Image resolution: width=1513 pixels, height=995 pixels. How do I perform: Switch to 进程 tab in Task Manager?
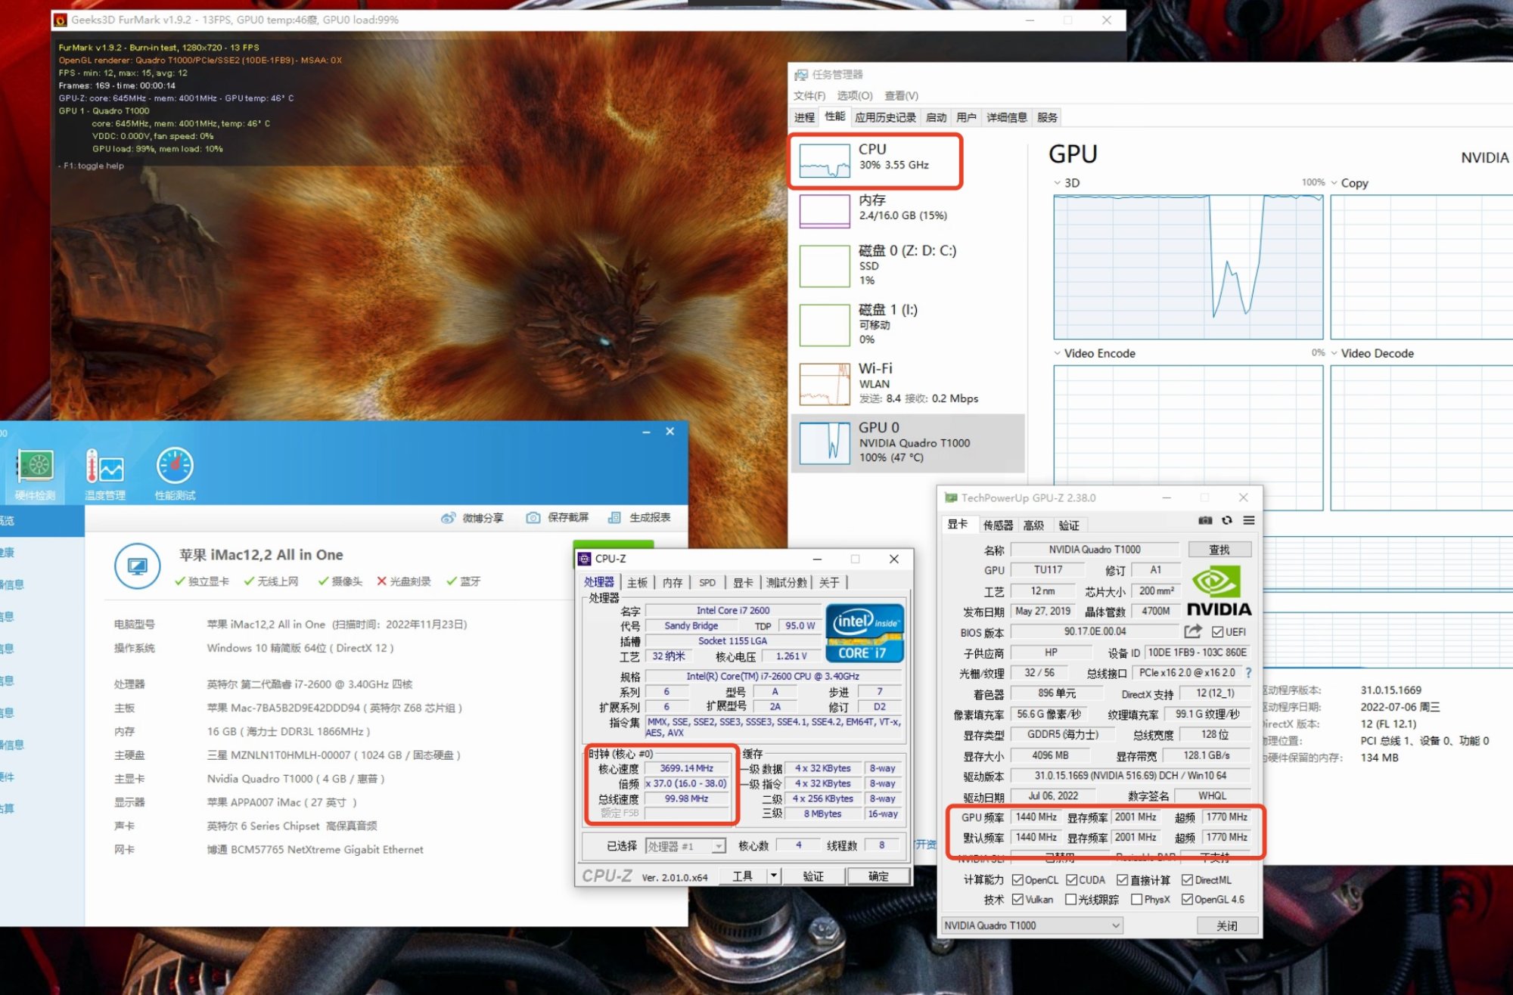pyautogui.click(x=804, y=117)
